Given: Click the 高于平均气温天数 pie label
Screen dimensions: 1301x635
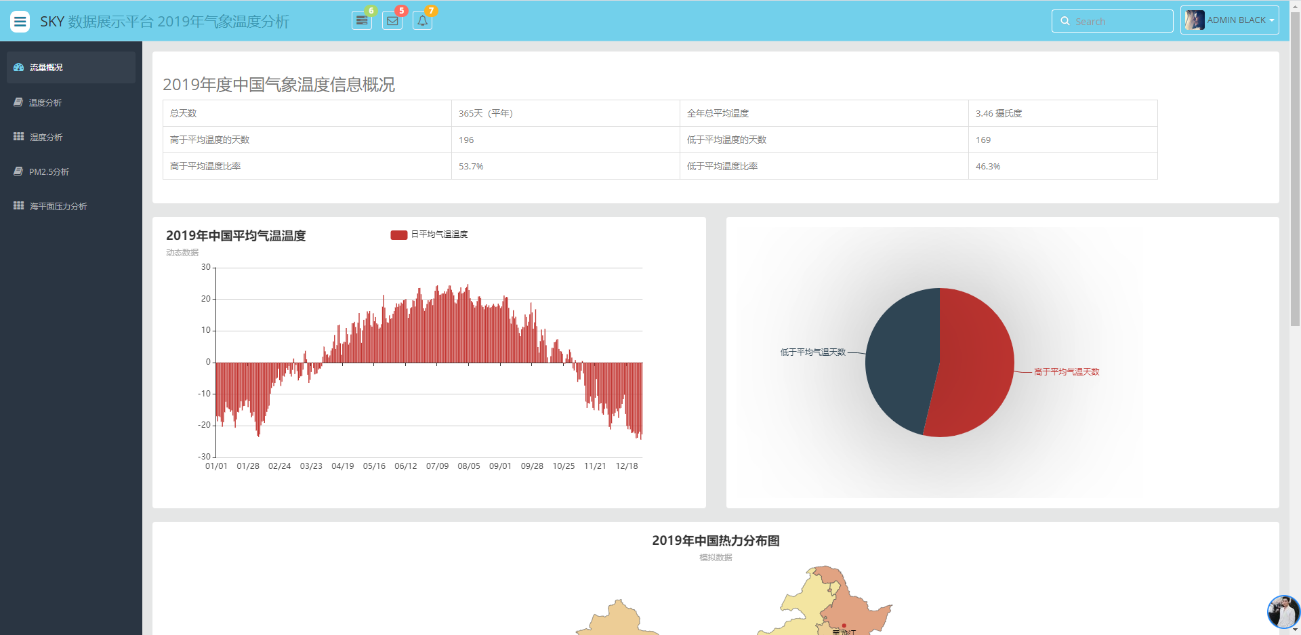Looking at the screenshot, I should 1067,372.
